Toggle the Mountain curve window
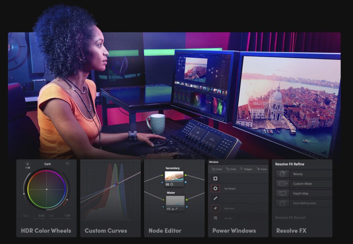This screenshot has width=353, height=244. click(215, 208)
